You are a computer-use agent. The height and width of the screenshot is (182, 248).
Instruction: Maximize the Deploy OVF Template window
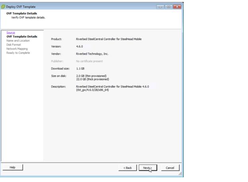169,7
